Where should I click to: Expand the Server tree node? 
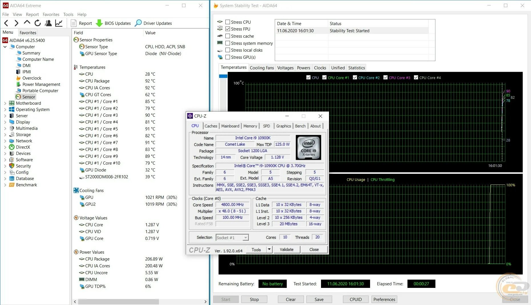point(5,116)
